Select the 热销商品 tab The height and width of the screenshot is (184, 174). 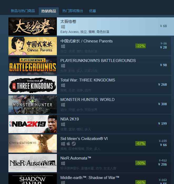click(48, 11)
